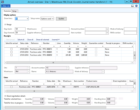Open the Journals menu
This screenshot has width=140, height=110.
coord(56,40)
